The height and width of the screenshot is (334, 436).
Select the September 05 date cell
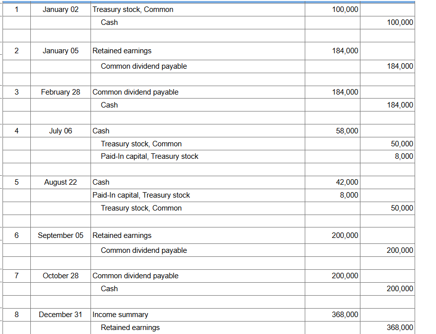(60, 235)
